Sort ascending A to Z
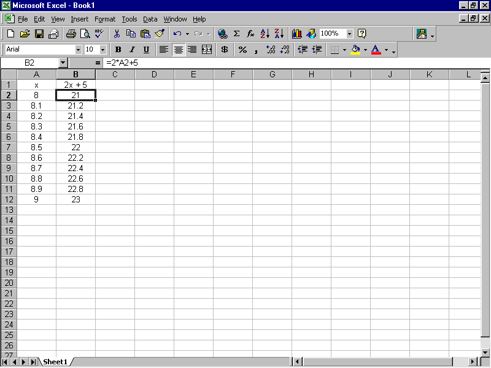This screenshot has width=491, height=368. (x=265, y=34)
